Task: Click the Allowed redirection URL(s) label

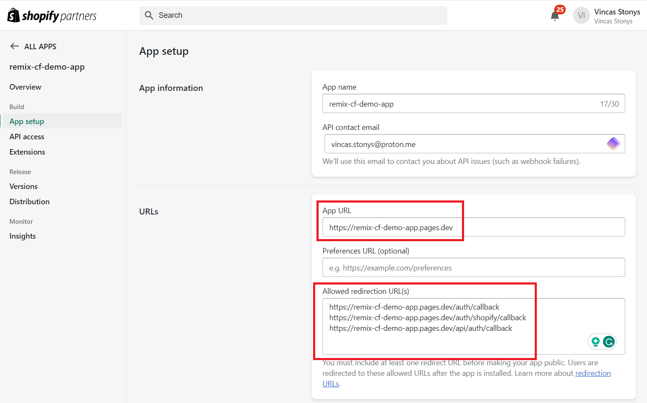Action: (366, 291)
